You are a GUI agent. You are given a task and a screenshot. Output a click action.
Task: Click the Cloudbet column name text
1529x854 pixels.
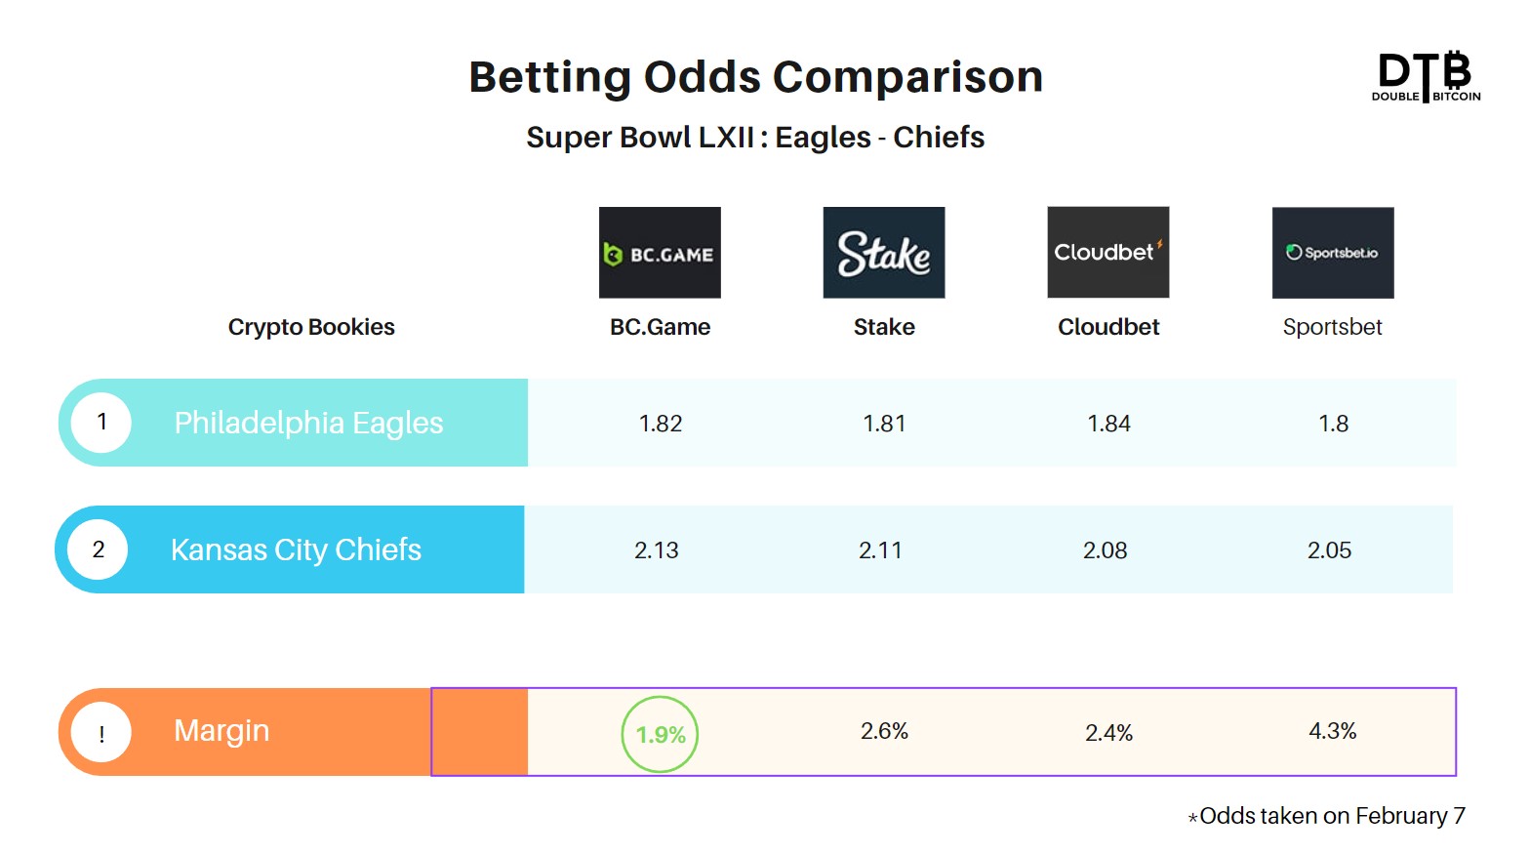[x=1108, y=327]
